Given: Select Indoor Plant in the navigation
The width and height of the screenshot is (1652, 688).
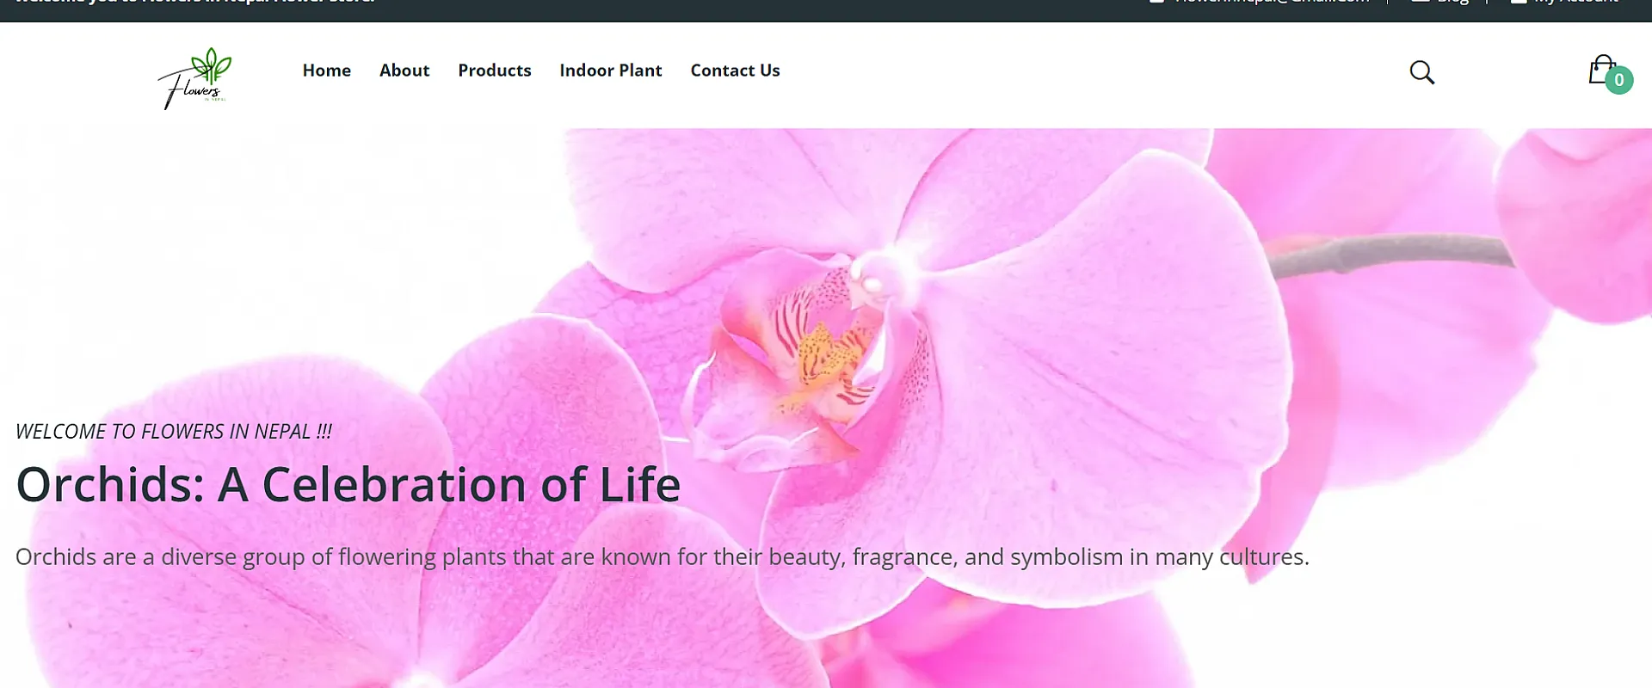Looking at the screenshot, I should coord(611,71).
